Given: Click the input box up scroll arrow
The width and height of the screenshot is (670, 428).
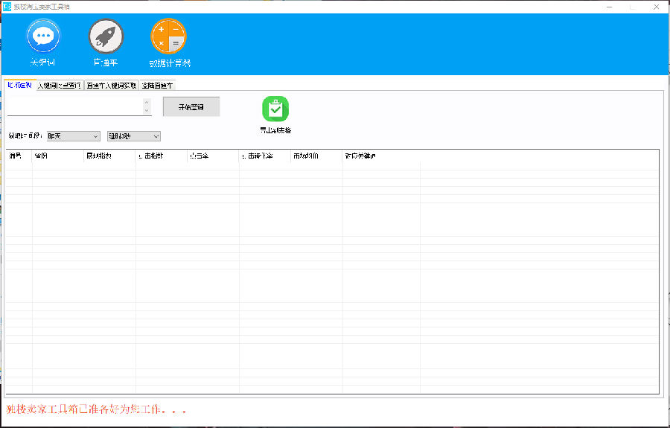Looking at the screenshot, I should (x=147, y=102).
